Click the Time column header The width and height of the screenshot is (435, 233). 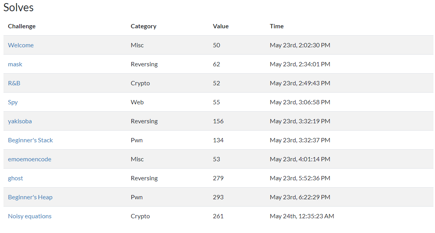277,26
